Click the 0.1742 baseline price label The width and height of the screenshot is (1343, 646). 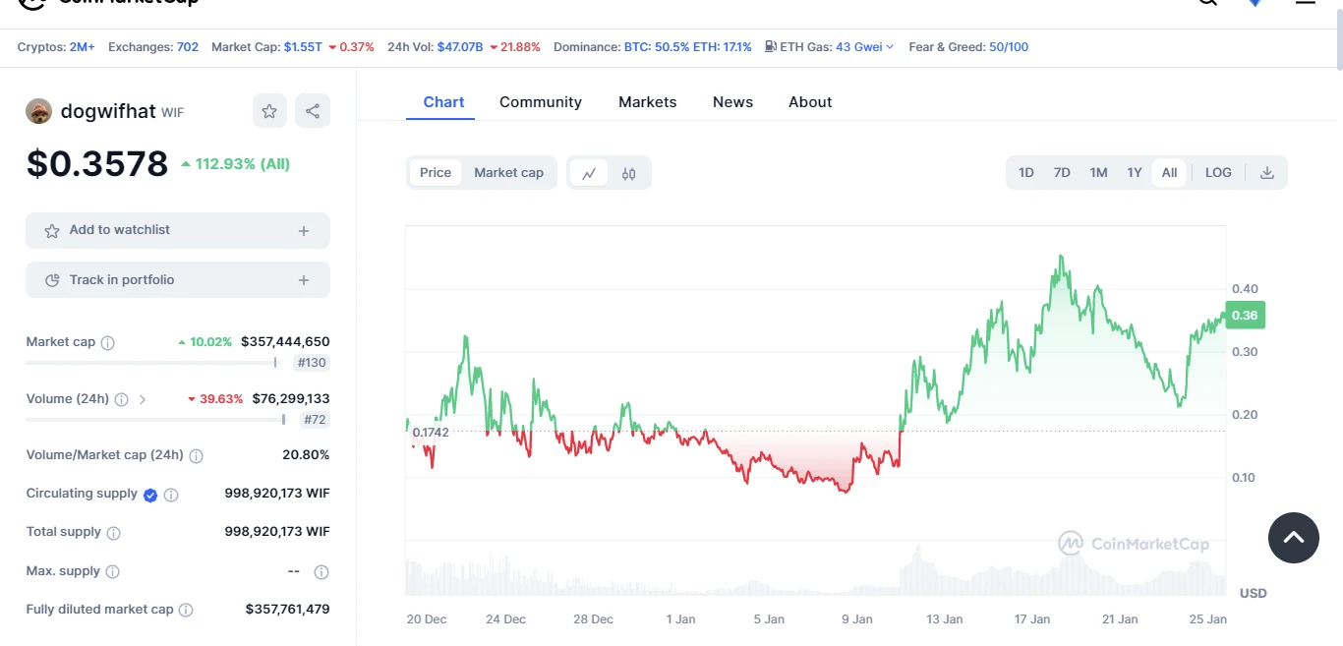click(x=431, y=433)
